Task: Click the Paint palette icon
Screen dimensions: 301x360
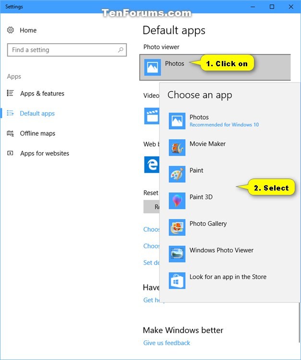Action: [177, 174]
